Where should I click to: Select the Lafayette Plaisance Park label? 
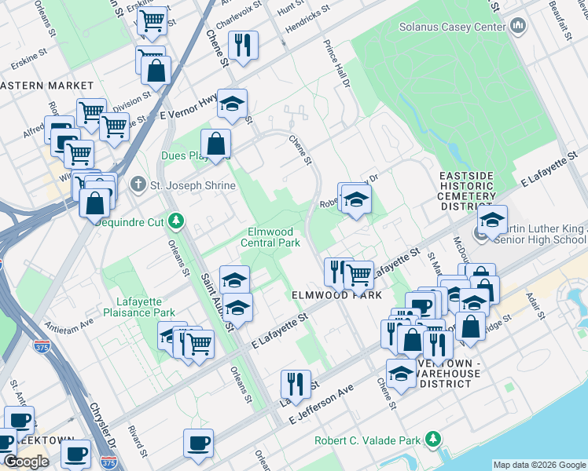[139, 307]
